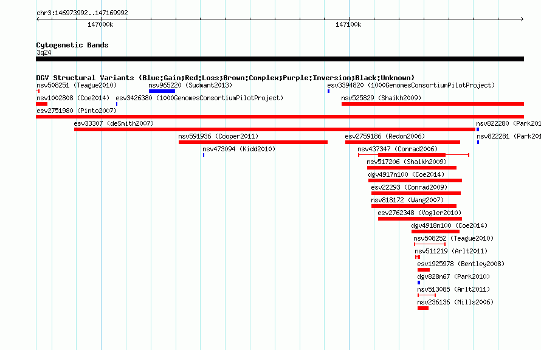Screen dimensions: 541x350
Task: Click the small blue esv3394820 marker
Action: point(328,91)
